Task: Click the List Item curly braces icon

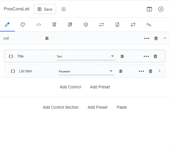Action: tap(13, 71)
